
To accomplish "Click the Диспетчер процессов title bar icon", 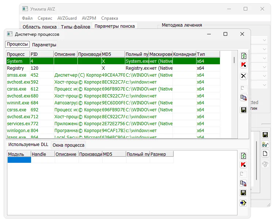I will click(x=9, y=34).
